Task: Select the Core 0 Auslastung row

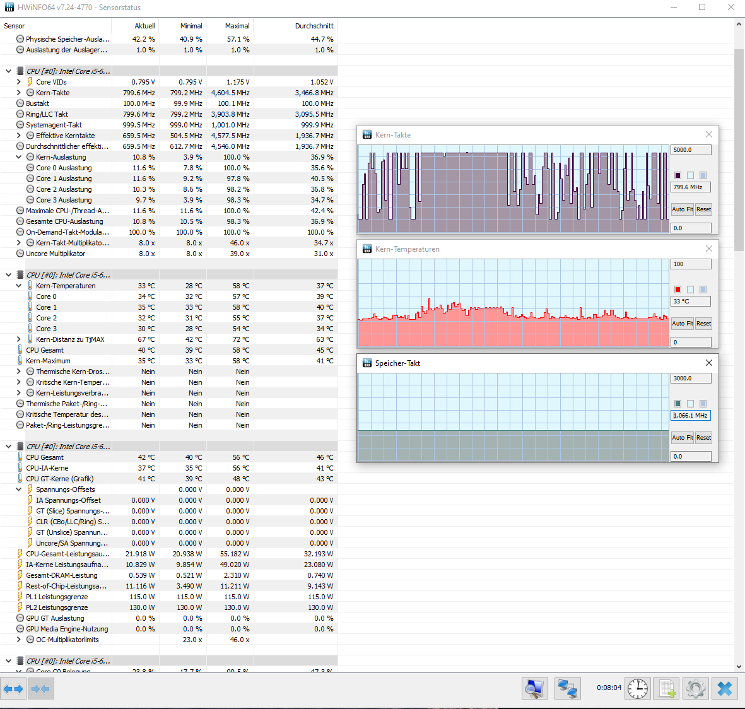Action: click(x=168, y=168)
